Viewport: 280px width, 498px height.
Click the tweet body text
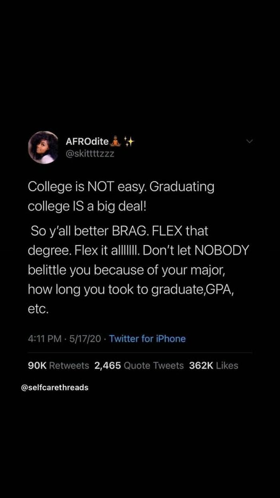138,246
